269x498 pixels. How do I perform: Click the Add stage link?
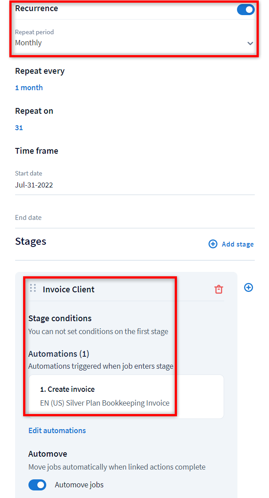point(237,244)
